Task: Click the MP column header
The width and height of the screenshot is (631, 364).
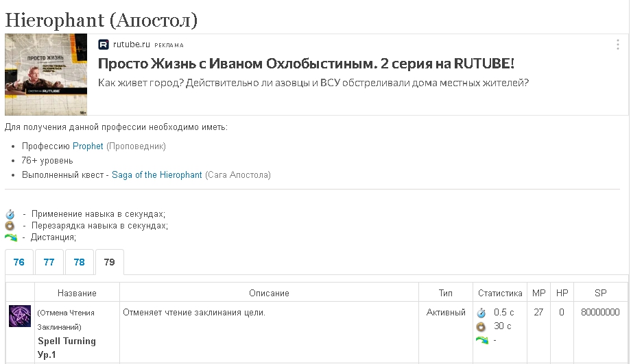Action: [x=539, y=294]
